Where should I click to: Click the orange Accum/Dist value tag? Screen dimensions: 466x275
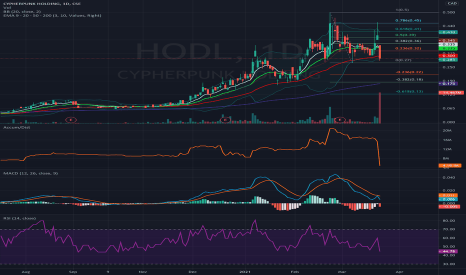450,165
